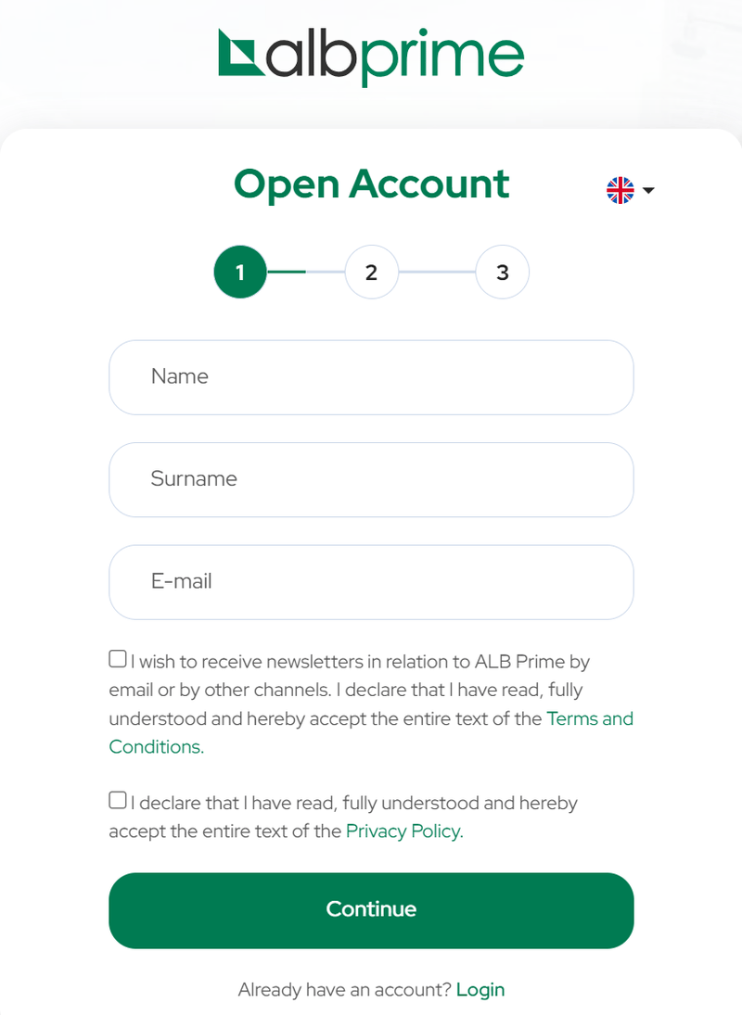The image size is (742, 1015).
Task: Click the albprime wordmark text
Action: coord(395,57)
